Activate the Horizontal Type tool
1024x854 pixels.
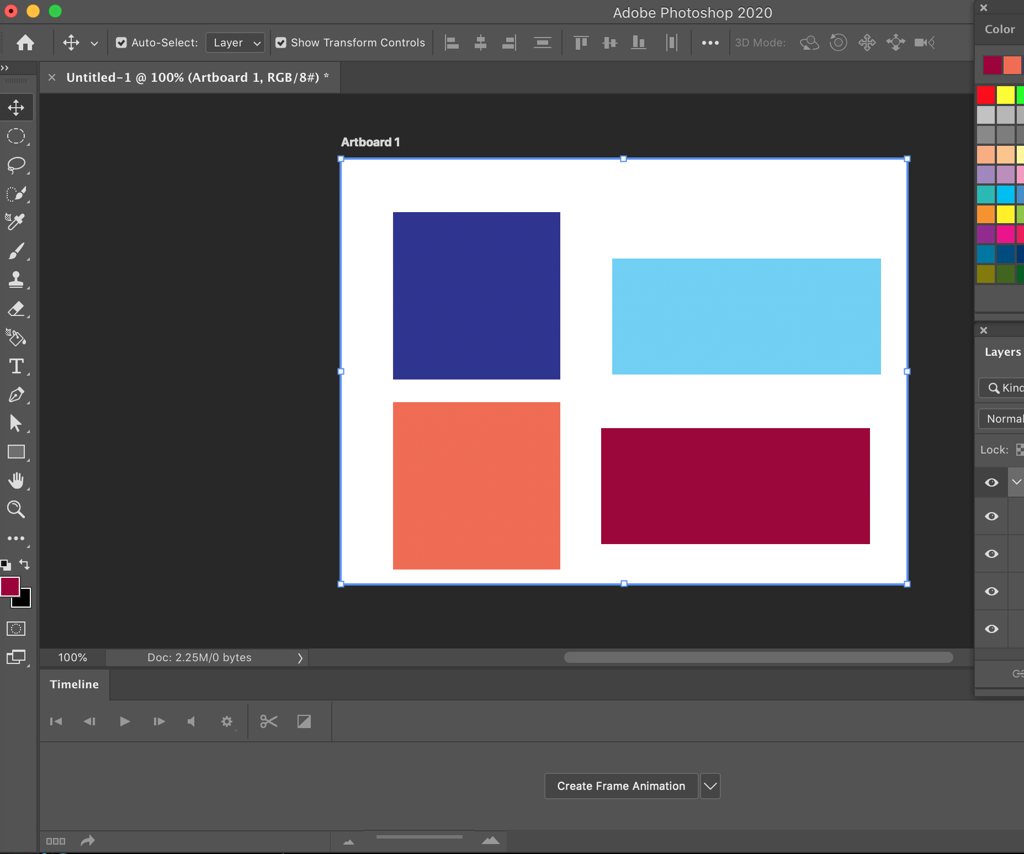coord(17,366)
